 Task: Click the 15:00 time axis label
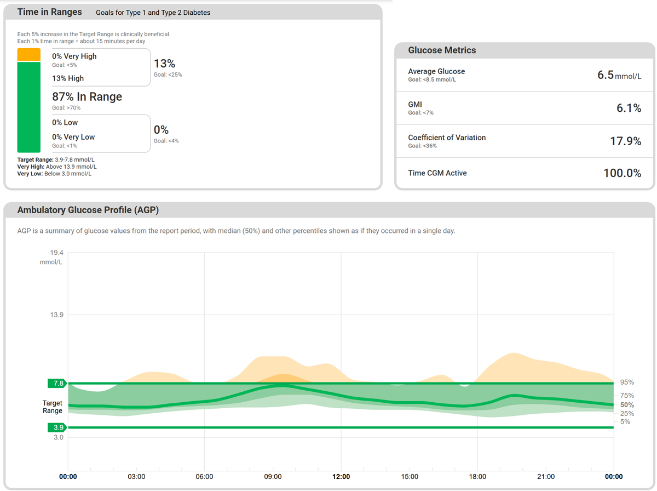410,477
